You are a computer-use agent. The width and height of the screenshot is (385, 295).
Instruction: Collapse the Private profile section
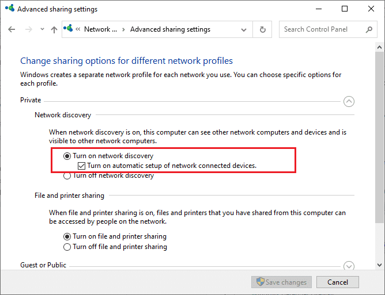[348, 101]
